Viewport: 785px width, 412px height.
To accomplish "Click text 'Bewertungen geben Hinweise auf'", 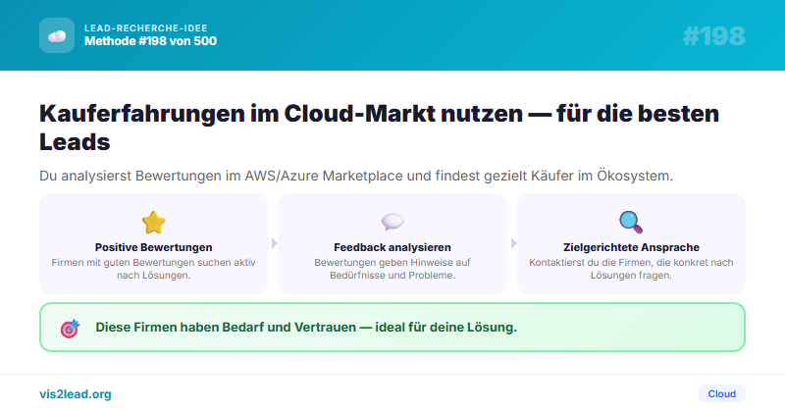I will coord(392,262).
